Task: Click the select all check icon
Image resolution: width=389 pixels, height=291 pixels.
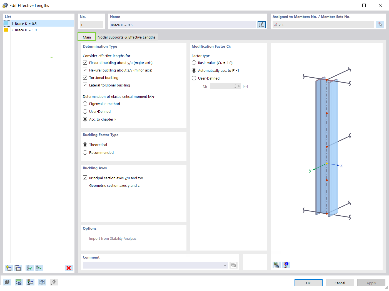Action: pos(29,268)
